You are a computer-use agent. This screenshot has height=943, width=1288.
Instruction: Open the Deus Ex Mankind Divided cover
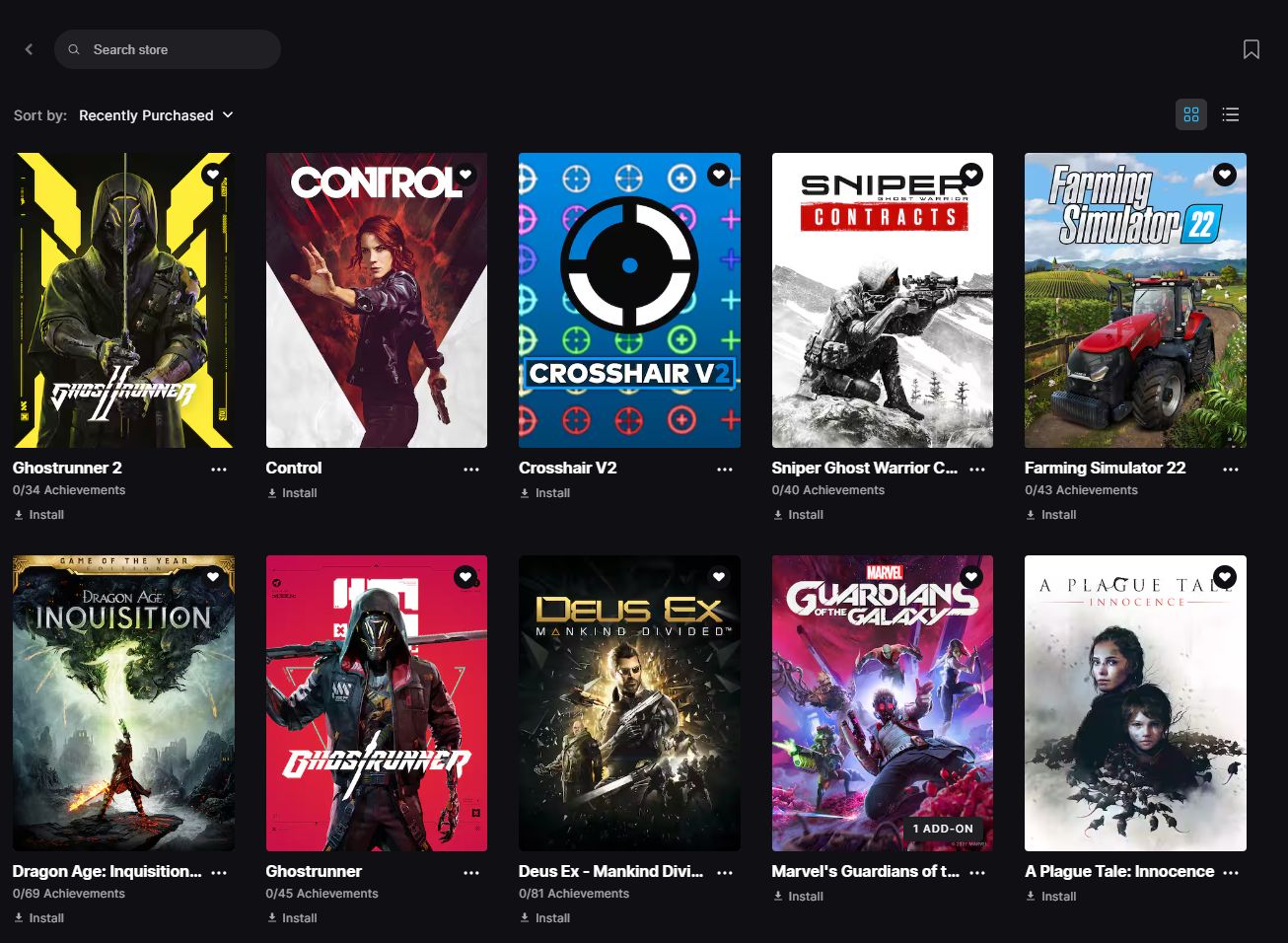629,703
